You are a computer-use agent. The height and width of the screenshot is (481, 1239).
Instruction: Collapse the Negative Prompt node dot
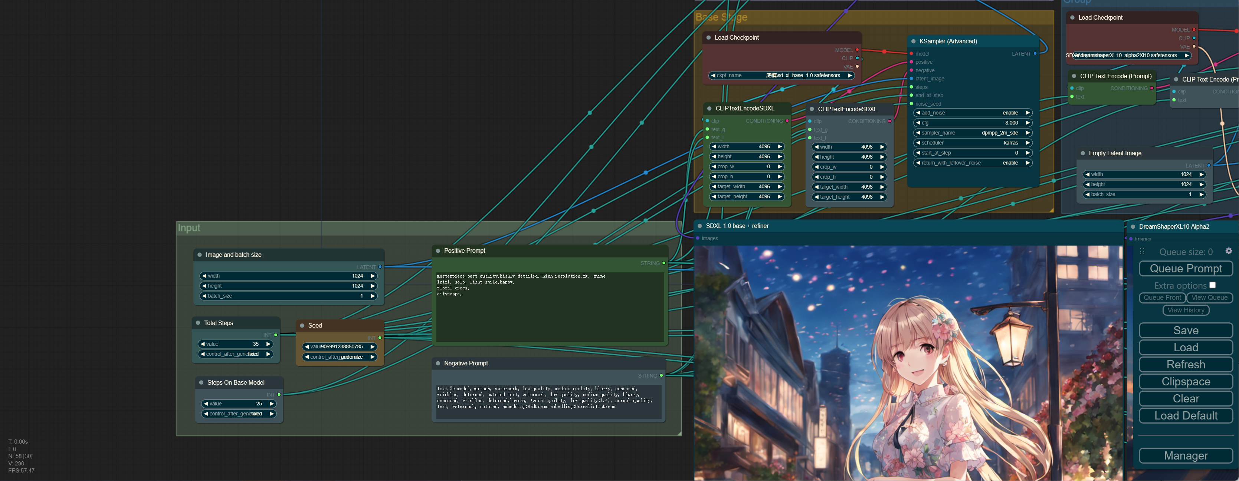tap(438, 363)
